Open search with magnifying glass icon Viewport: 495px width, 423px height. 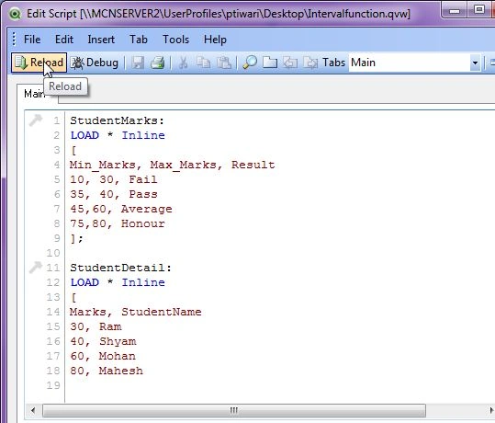click(250, 63)
